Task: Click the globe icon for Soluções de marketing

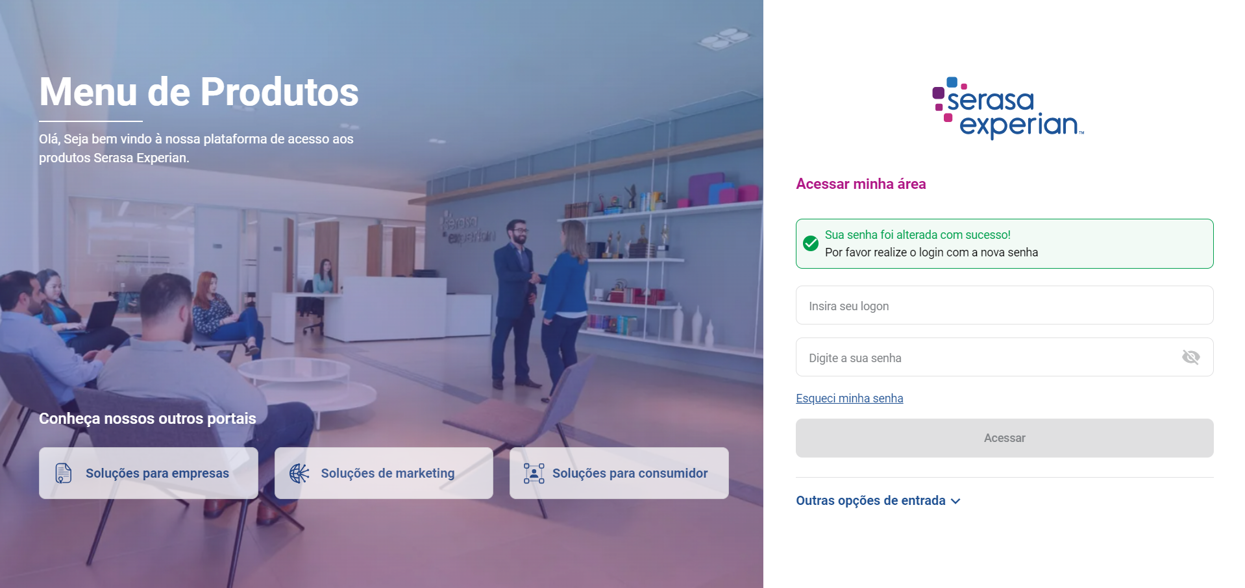Action: pos(299,473)
